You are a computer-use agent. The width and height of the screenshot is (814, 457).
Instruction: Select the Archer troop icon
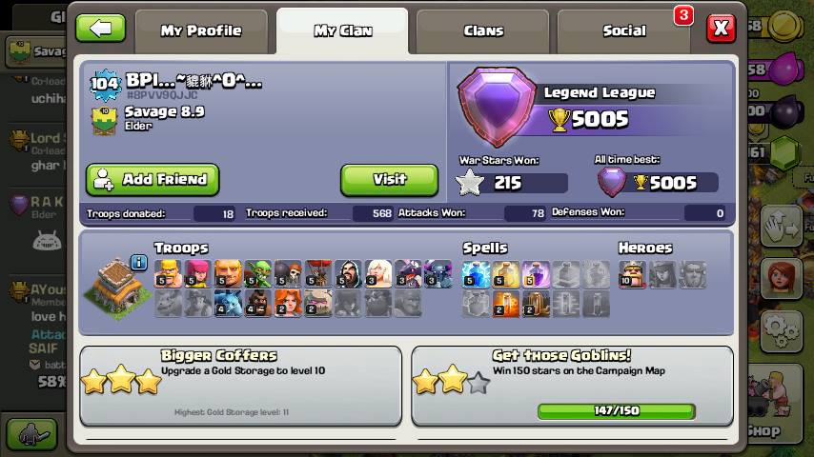198,274
